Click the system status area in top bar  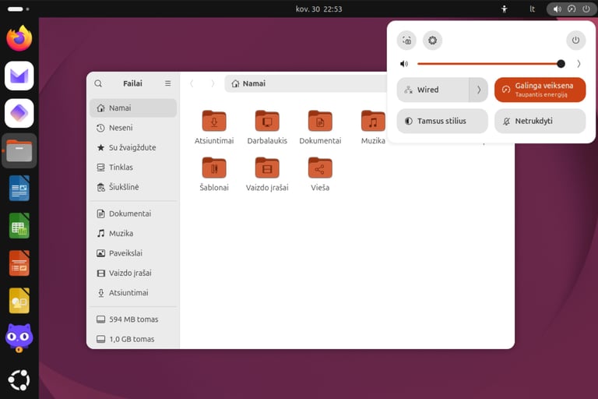[x=572, y=9]
